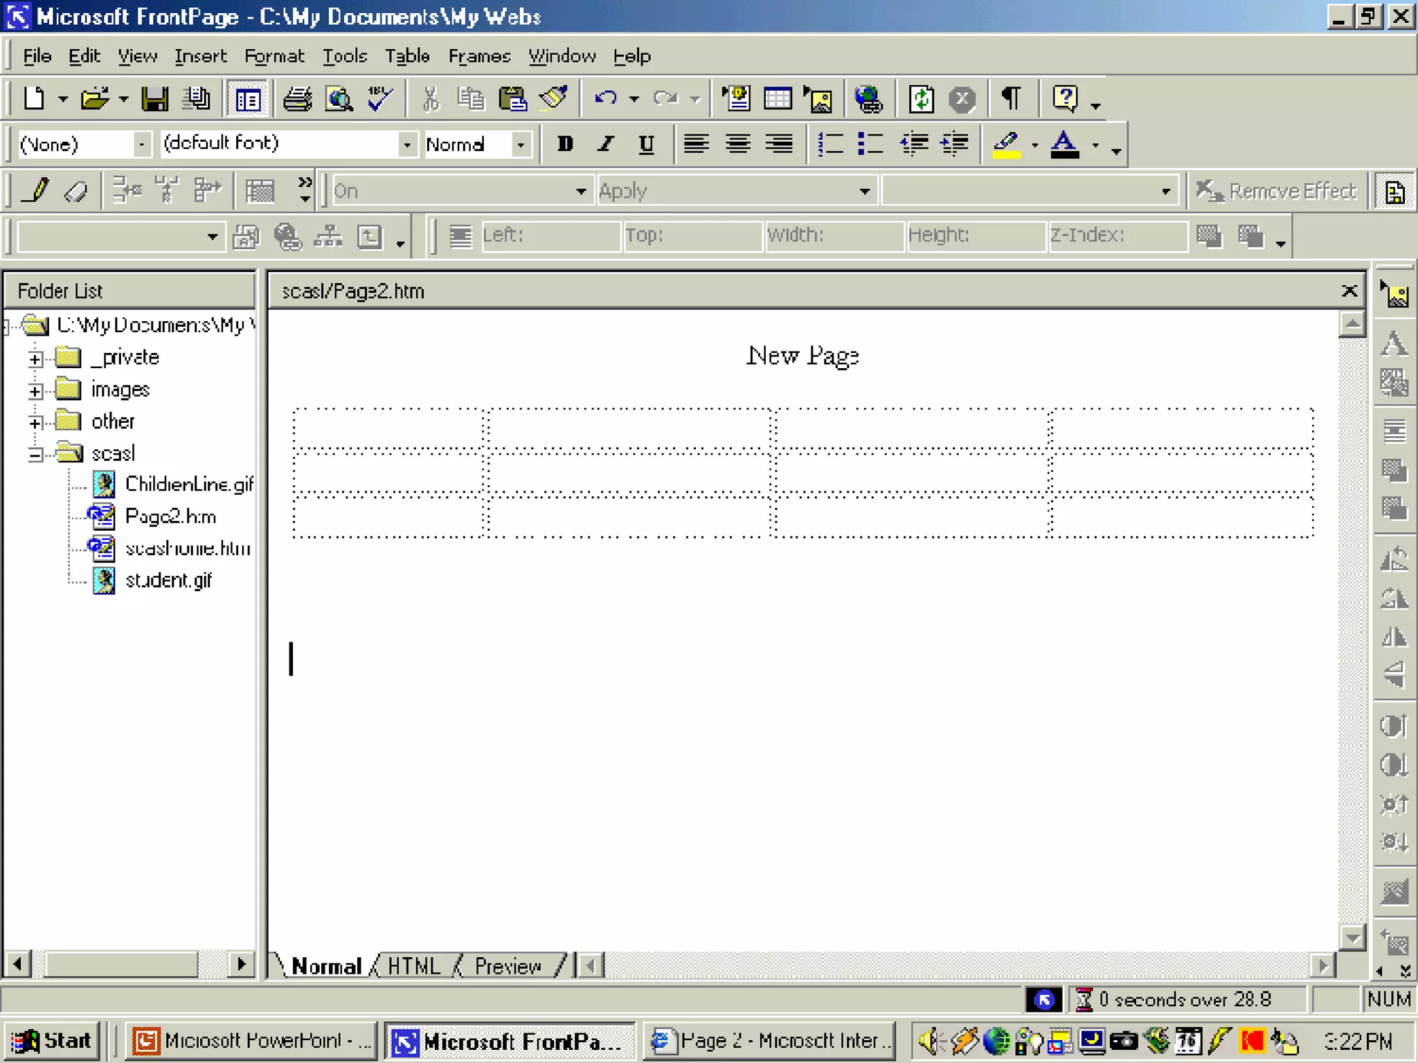Screen dimensions: 1418x1063
Task: Open the font name dropdown
Action: click(407, 144)
